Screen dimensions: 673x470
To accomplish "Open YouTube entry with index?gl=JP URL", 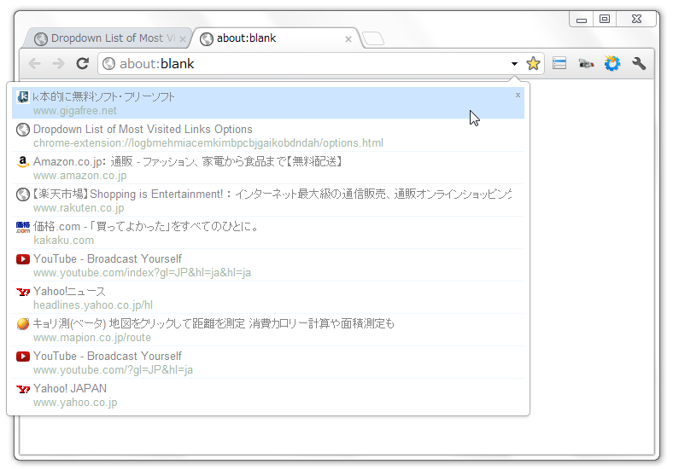I will (x=268, y=265).
